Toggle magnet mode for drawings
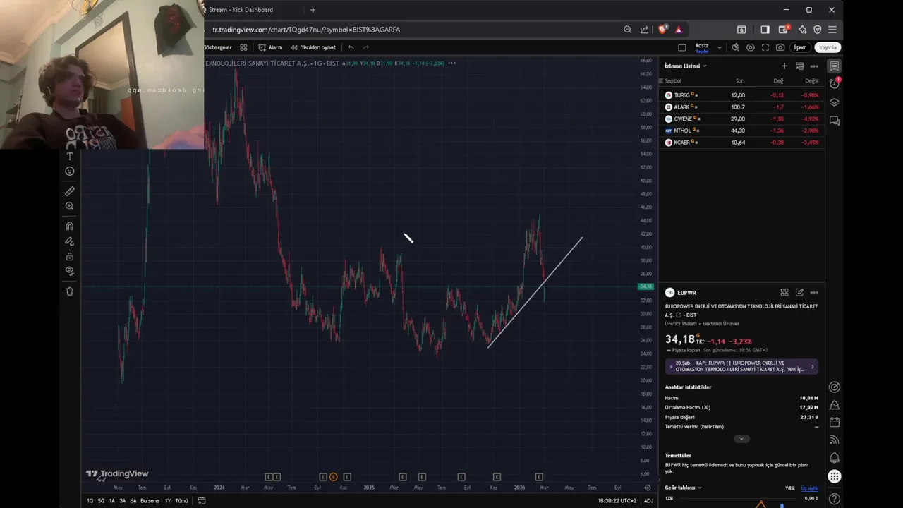 pyautogui.click(x=69, y=226)
